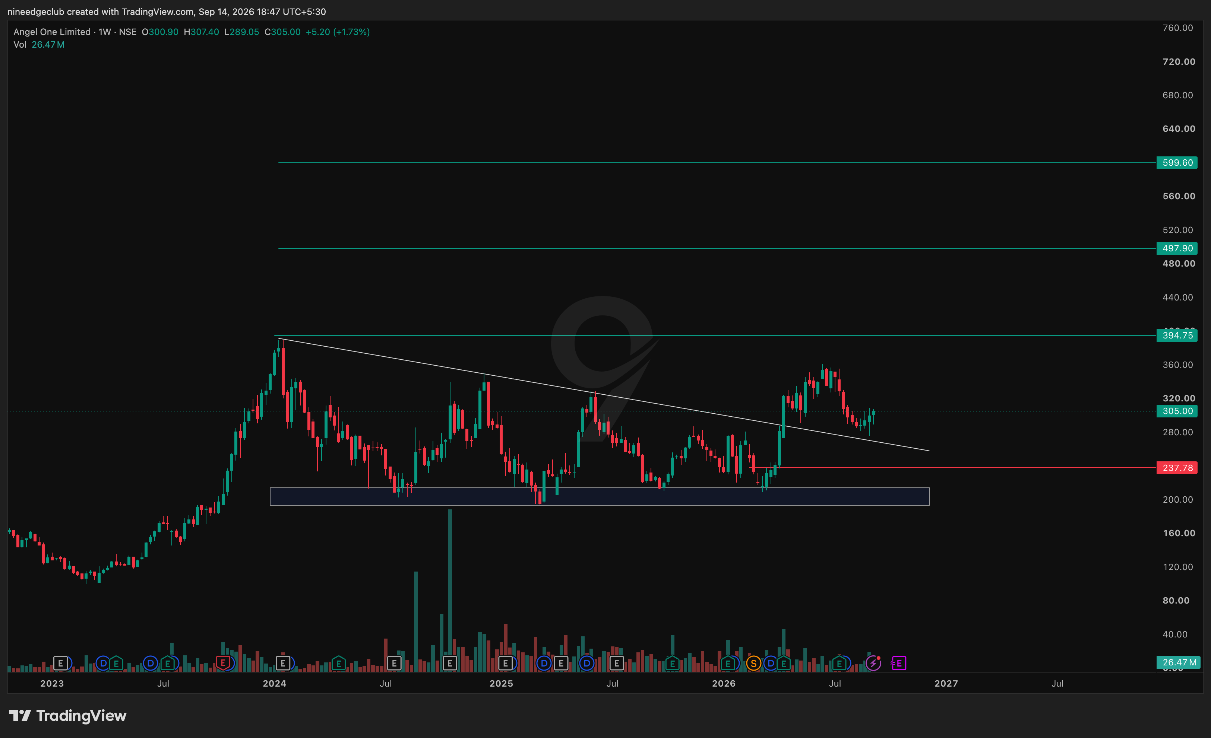Viewport: 1211px width, 738px height.
Task: Open the purple lightning news marker
Action: [873, 664]
